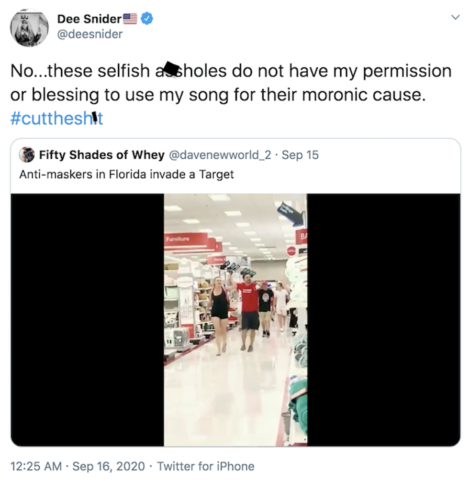Open the Fifty Shades of Whey avatar

[27, 155]
